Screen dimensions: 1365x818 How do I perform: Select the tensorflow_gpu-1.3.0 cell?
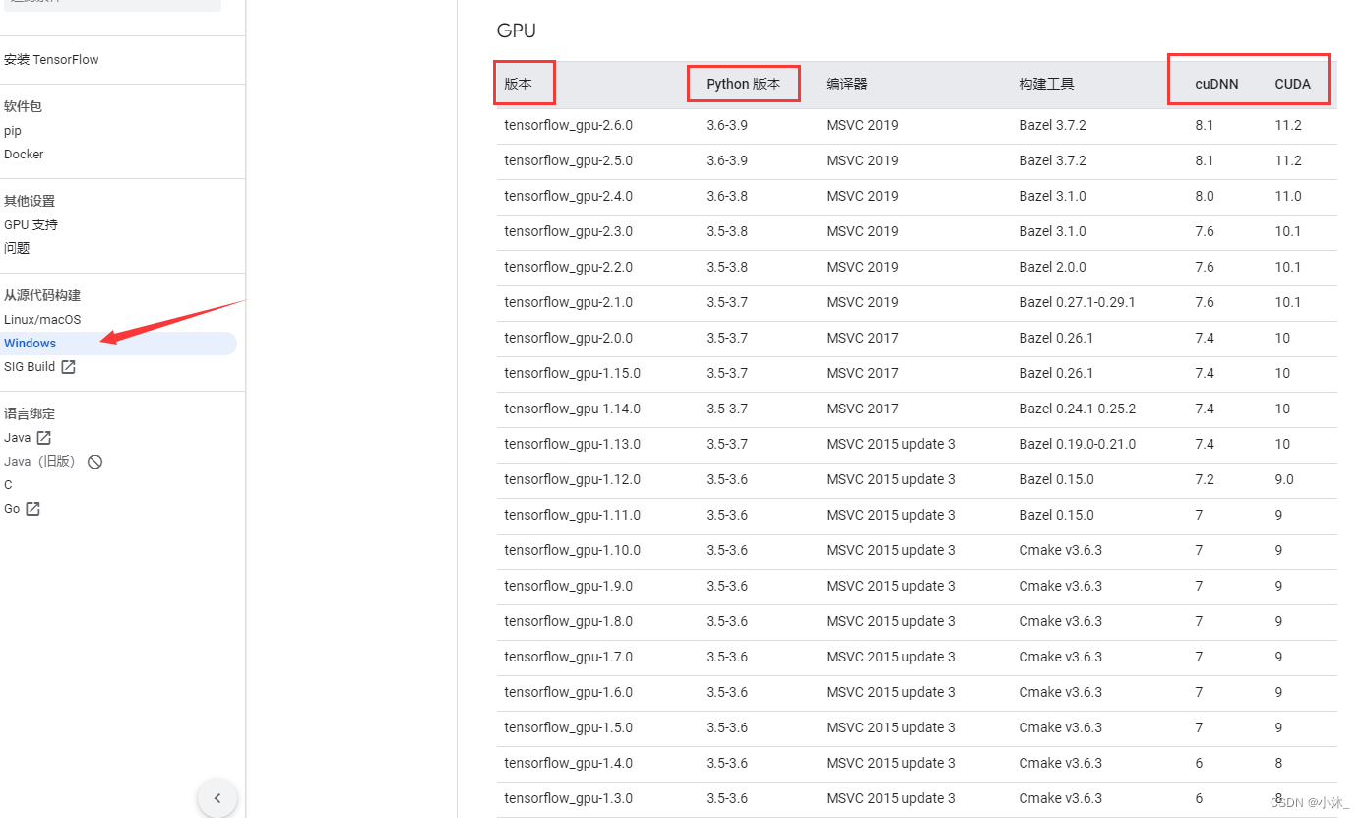pyautogui.click(x=569, y=798)
